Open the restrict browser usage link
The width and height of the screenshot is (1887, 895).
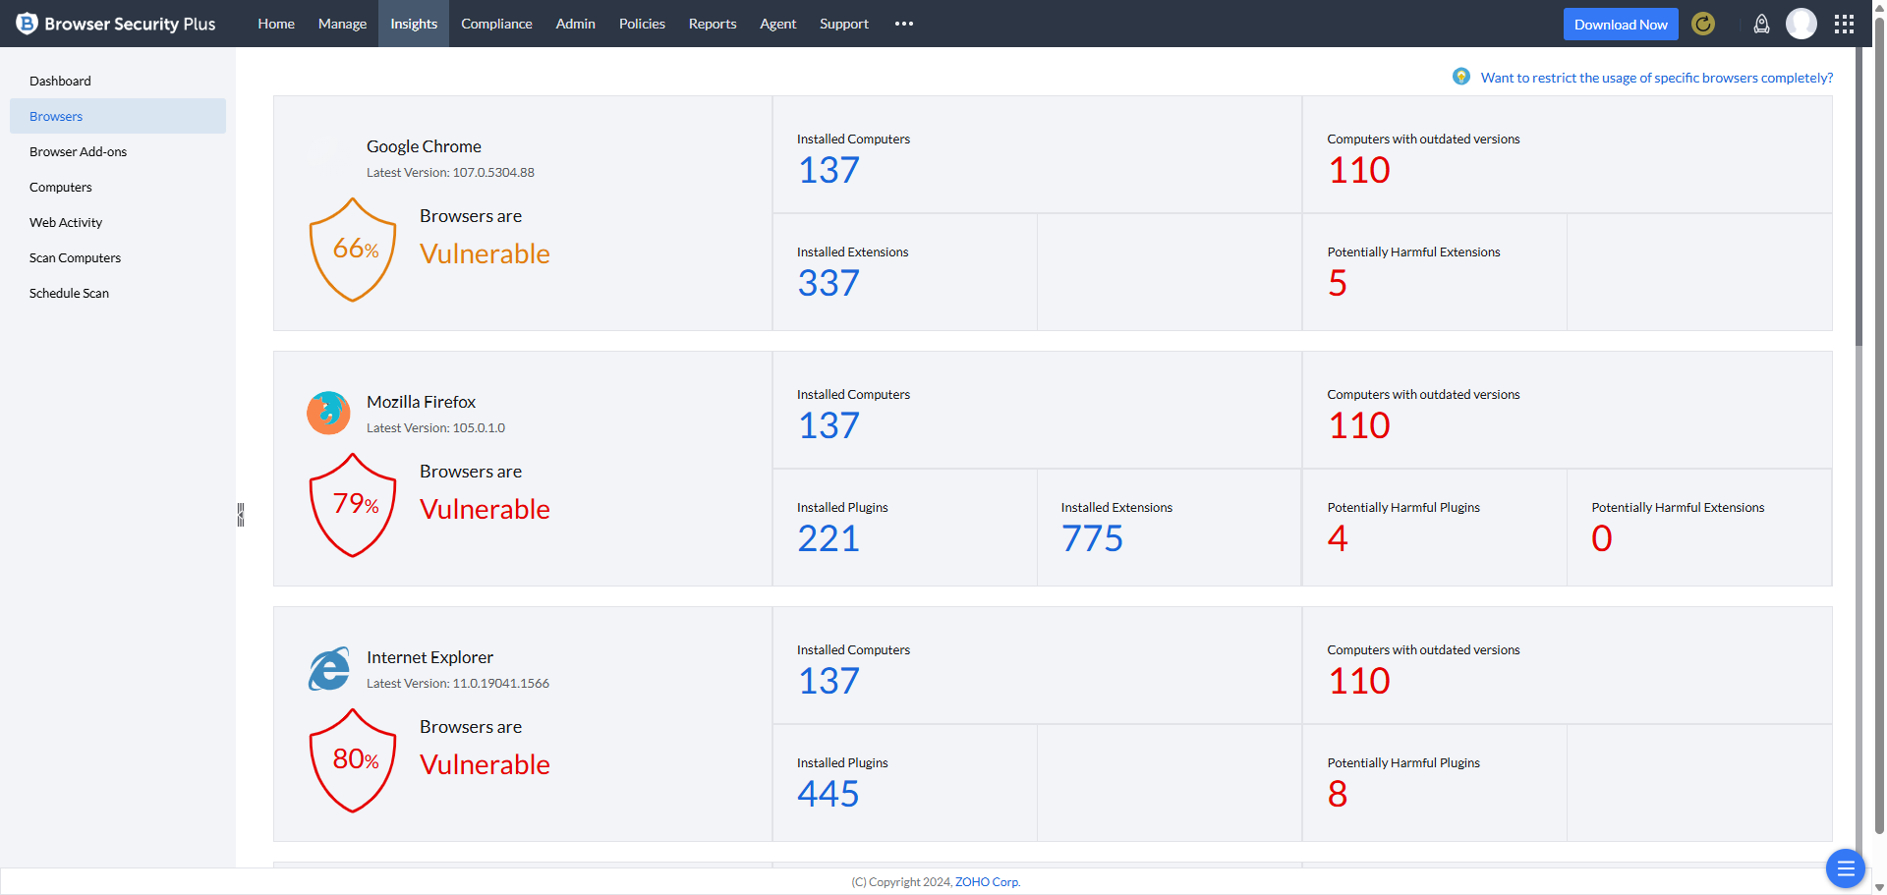pos(1656,78)
